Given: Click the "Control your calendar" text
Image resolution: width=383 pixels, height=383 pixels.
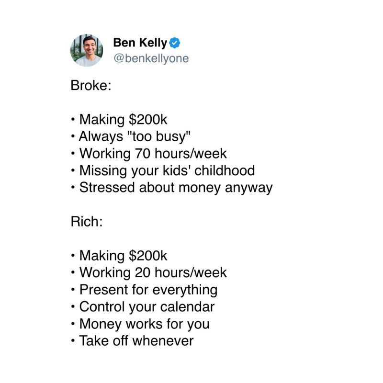Looking at the screenshot, I should (x=146, y=306).
